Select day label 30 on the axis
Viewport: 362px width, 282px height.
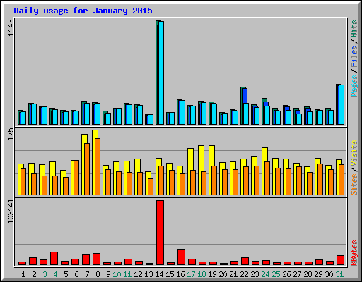pyautogui.click(x=329, y=274)
